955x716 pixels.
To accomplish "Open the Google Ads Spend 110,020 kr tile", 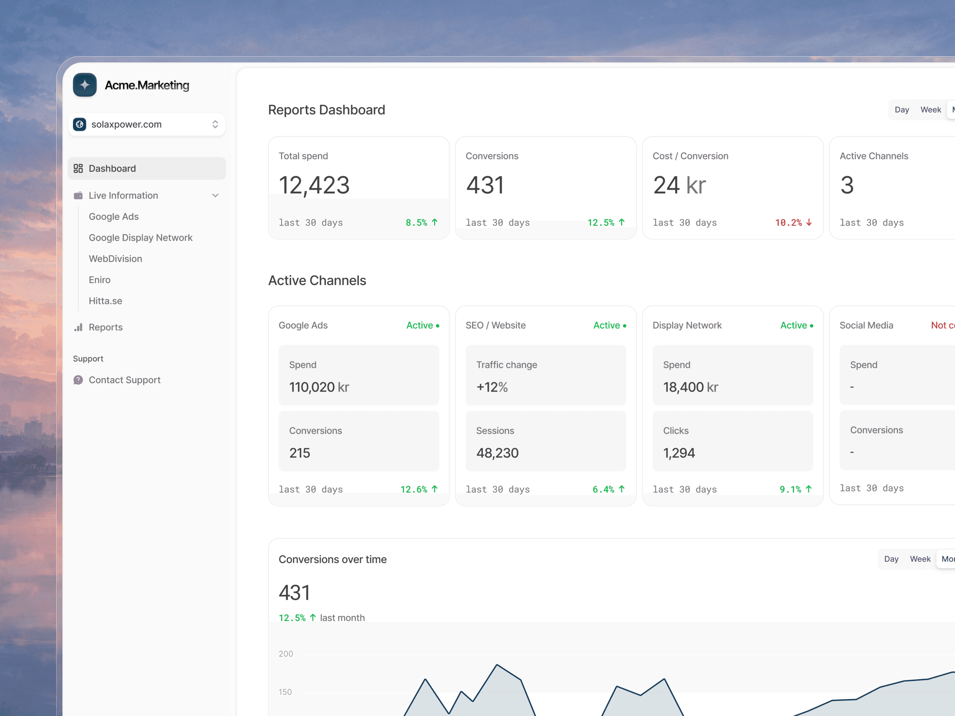I will 359,375.
